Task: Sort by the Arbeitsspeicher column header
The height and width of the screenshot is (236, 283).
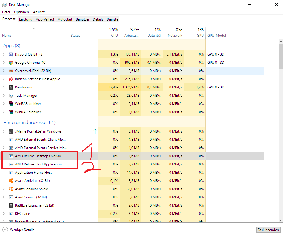Action: click(x=130, y=33)
